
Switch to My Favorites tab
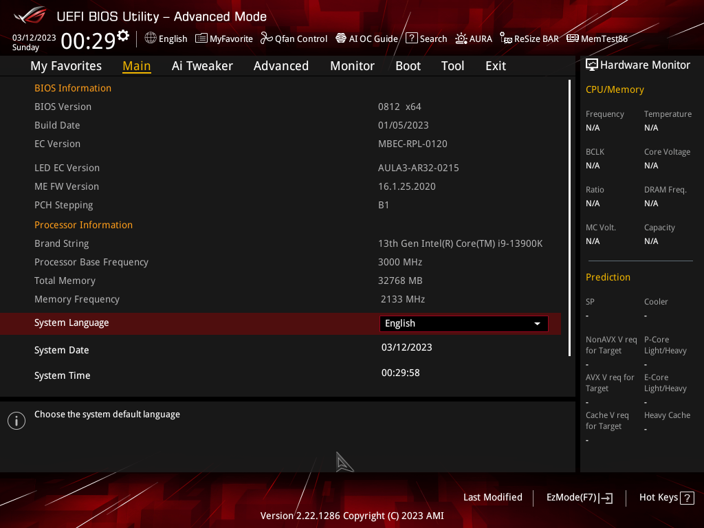pyautogui.click(x=66, y=66)
